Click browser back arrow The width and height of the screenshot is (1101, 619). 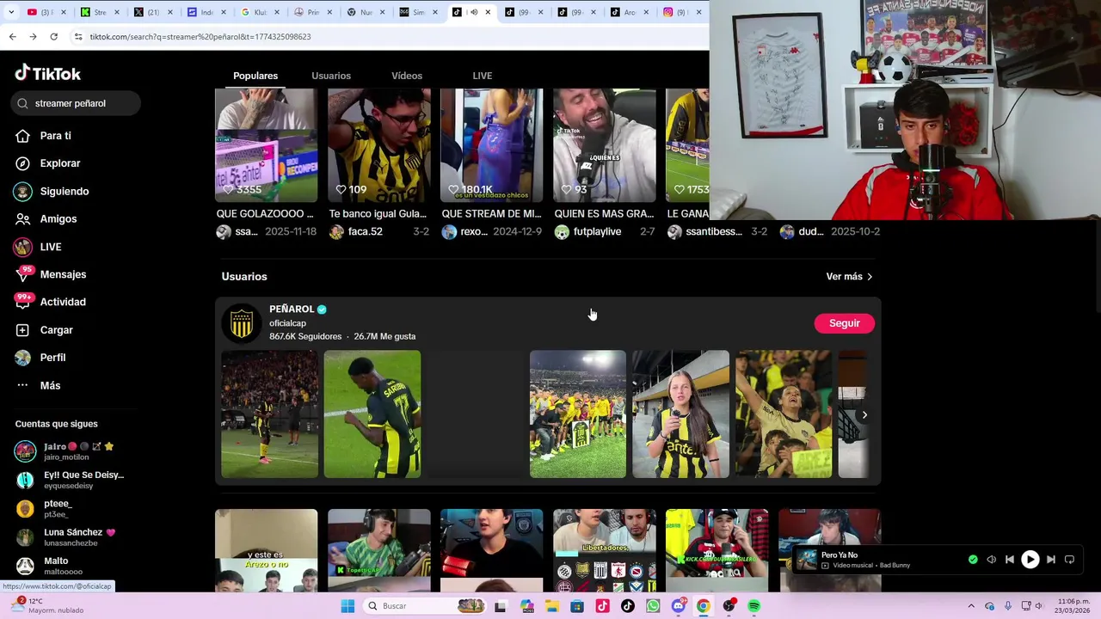click(x=12, y=37)
